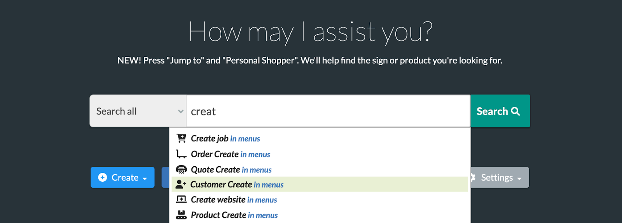Click the green Search button
This screenshot has width=622, height=223.
point(500,111)
